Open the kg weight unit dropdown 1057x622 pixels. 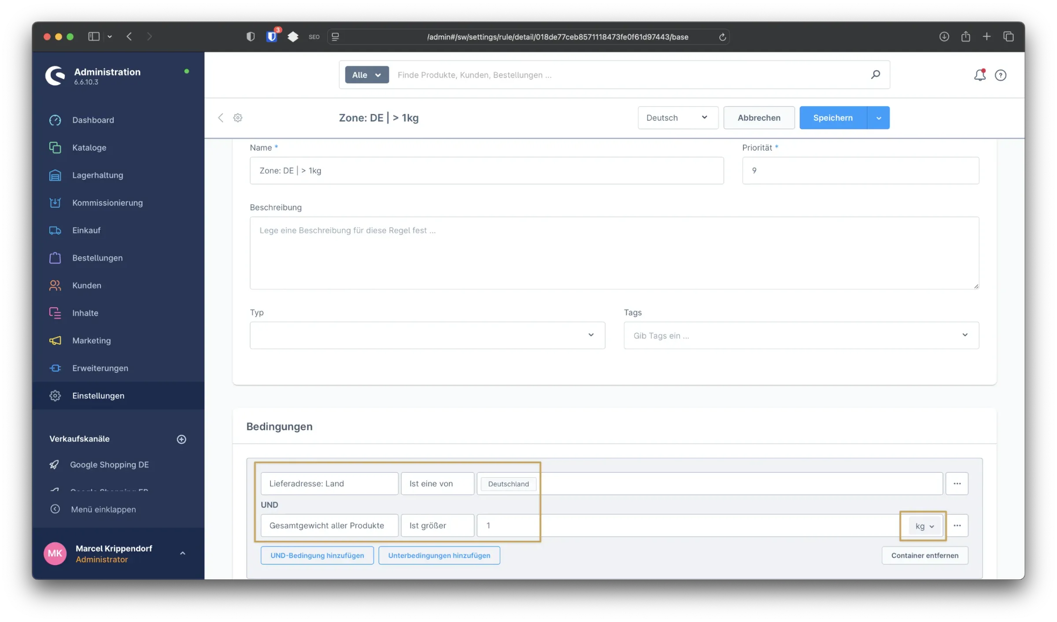pyautogui.click(x=924, y=526)
